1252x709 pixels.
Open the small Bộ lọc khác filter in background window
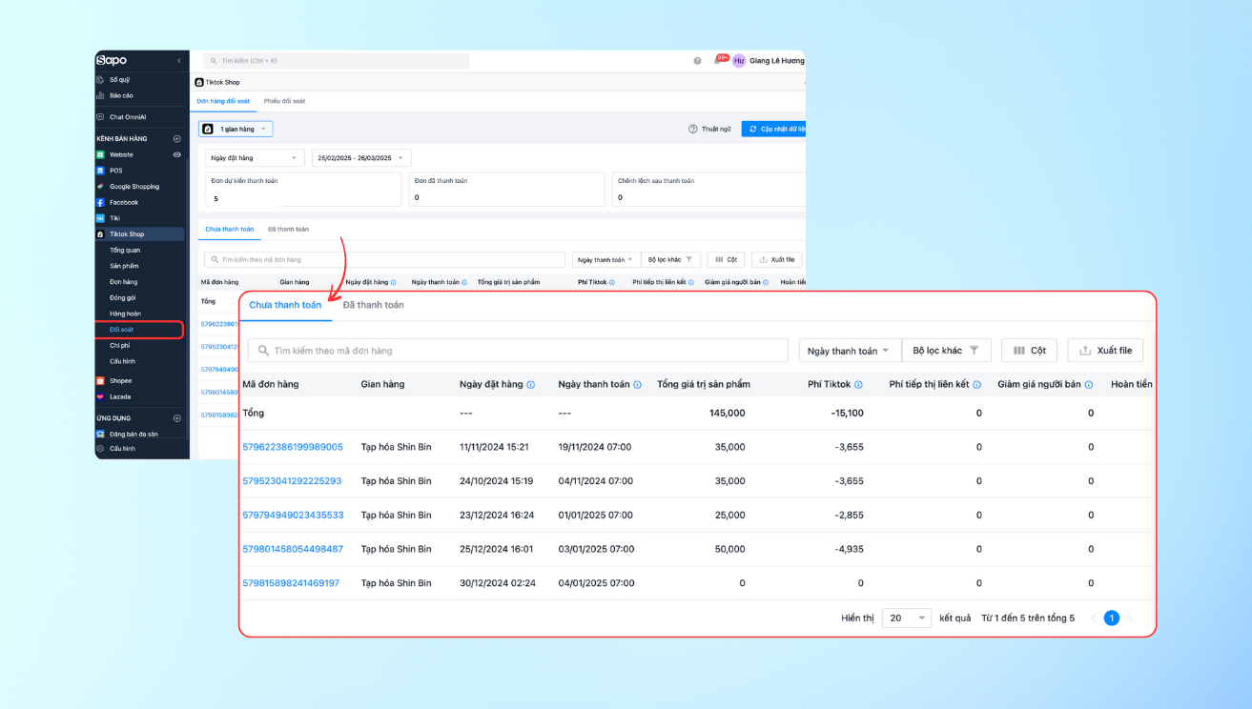670,259
